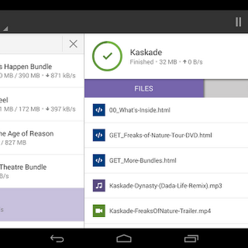Viewport: 248px width, 248px height.
Task: Click the Finished 32 MB status line
Action: (x=166, y=62)
